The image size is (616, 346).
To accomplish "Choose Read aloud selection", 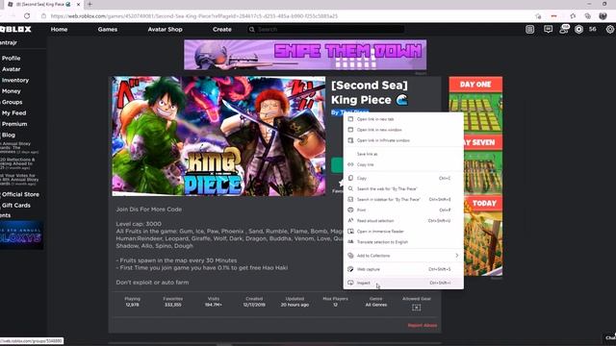I will tap(403, 221).
